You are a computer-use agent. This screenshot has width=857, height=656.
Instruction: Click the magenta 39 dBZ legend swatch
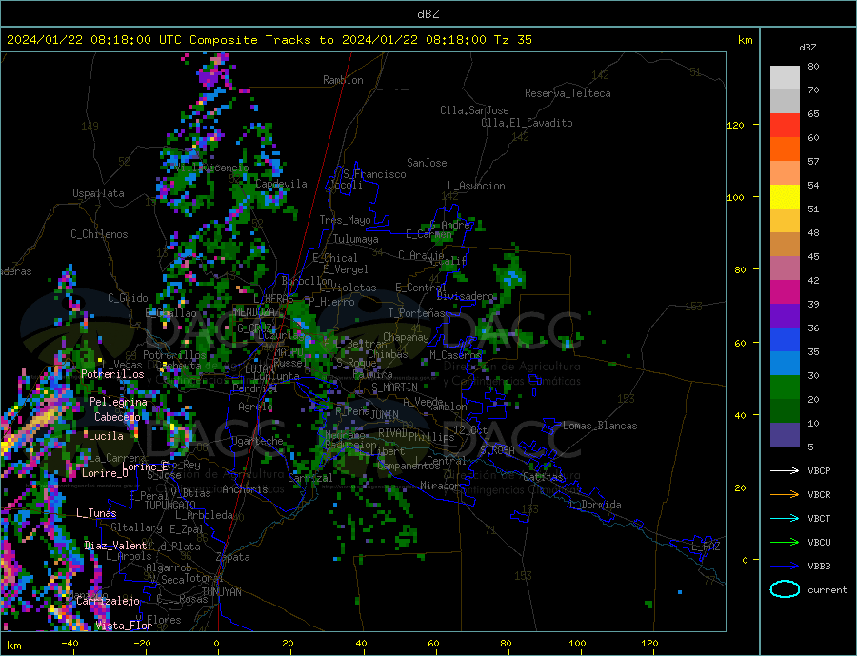pos(785,292)
